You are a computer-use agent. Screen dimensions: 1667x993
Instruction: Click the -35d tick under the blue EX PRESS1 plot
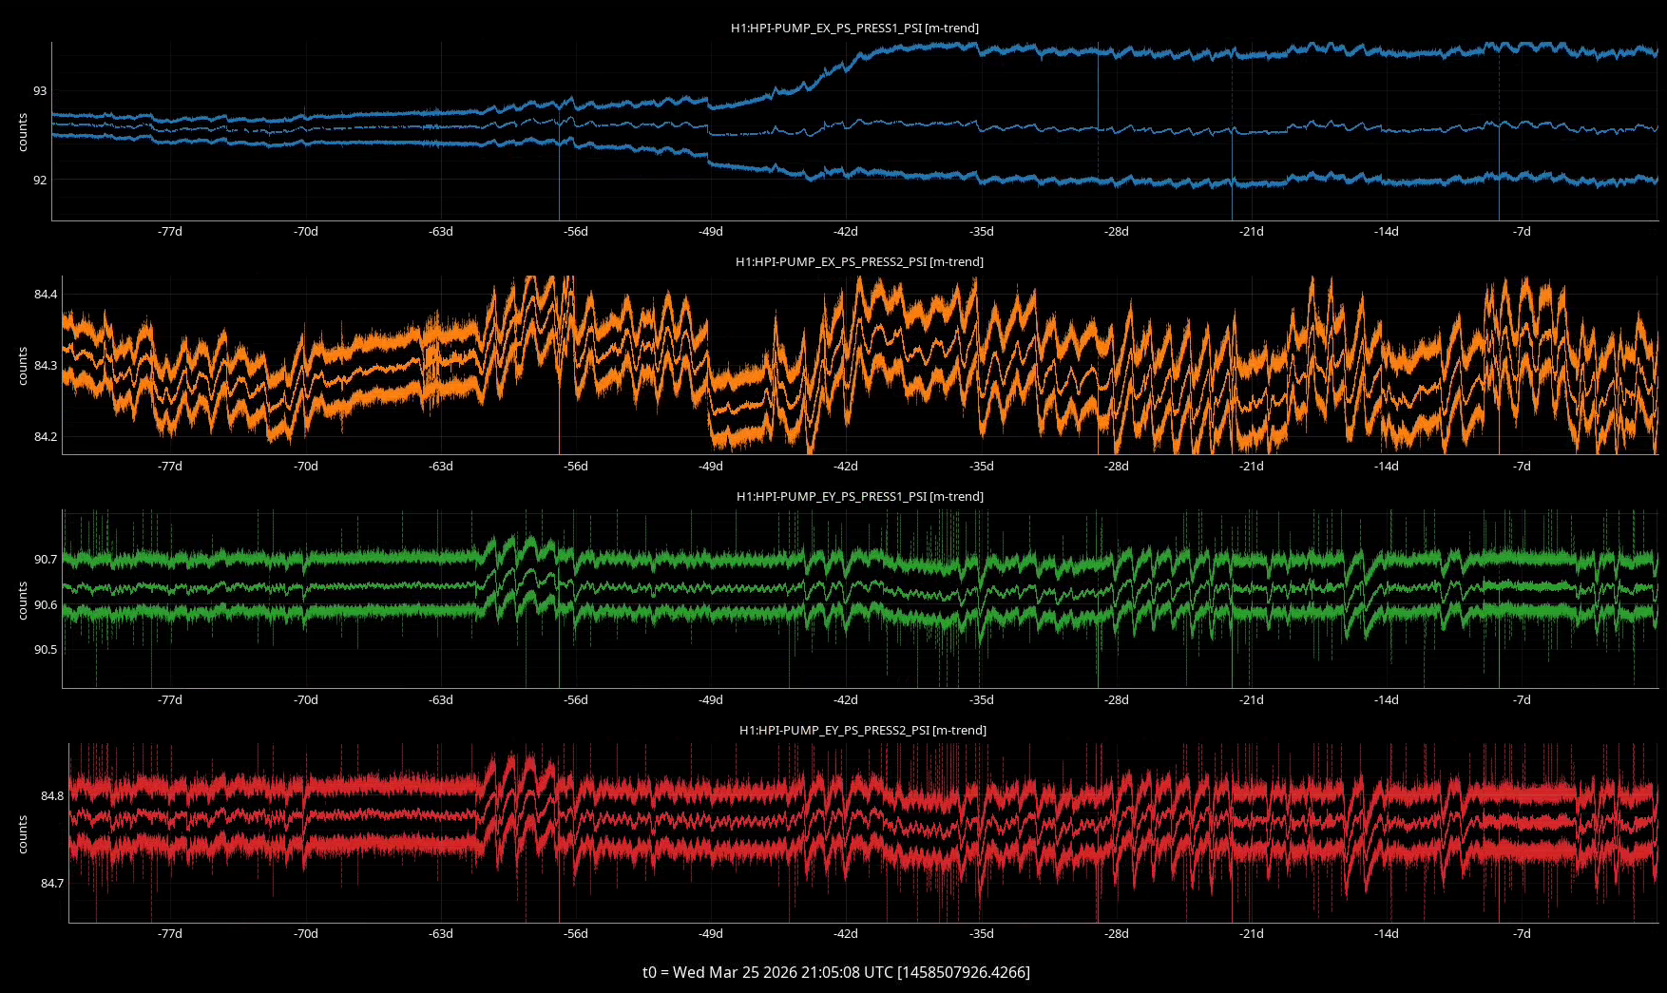point(982,232)
